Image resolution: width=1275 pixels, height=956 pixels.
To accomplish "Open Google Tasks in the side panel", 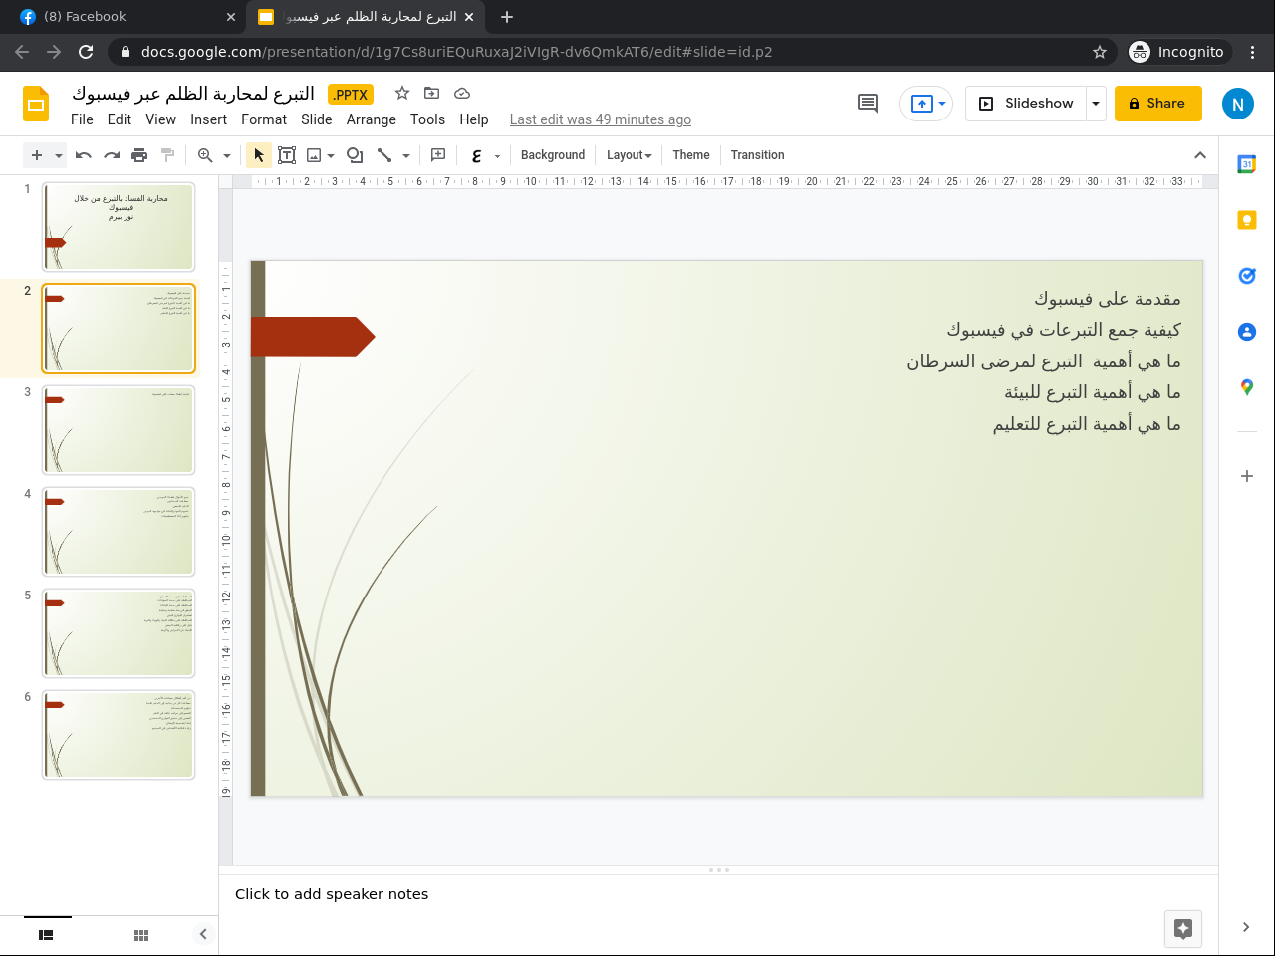I will pyautogui.click(x=1246, y=276).
